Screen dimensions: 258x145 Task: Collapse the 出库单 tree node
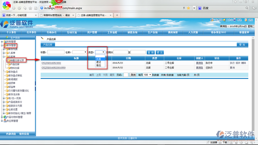tap(4, 57)
